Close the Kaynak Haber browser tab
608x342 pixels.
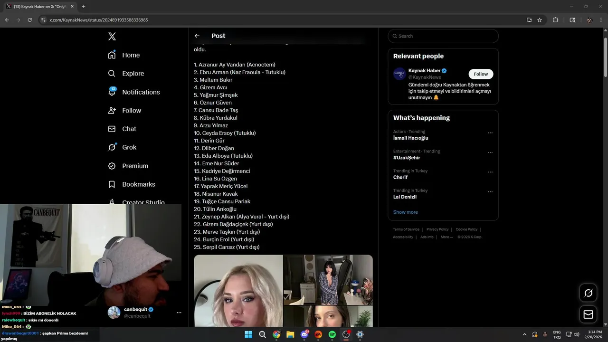pyautogui.click(x=72, y=7)
